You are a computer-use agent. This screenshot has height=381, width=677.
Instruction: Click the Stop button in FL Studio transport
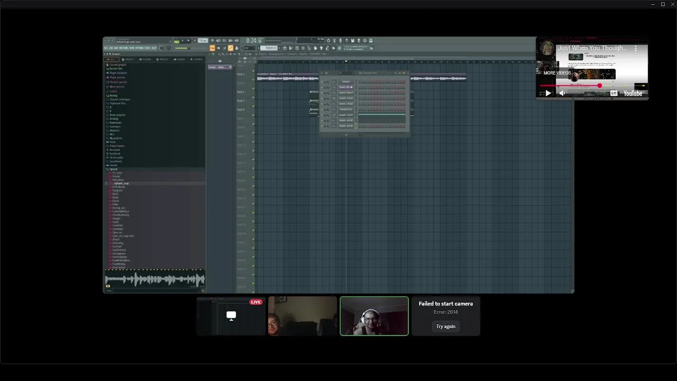[189, 40]
